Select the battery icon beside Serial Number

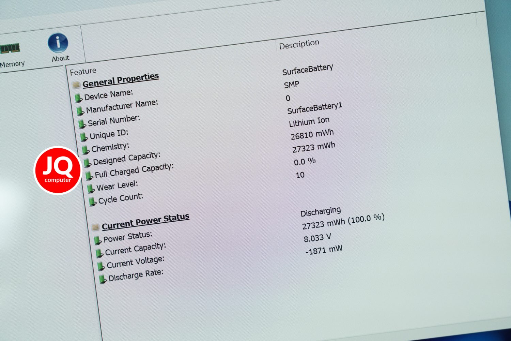click(x=82, y=124)
